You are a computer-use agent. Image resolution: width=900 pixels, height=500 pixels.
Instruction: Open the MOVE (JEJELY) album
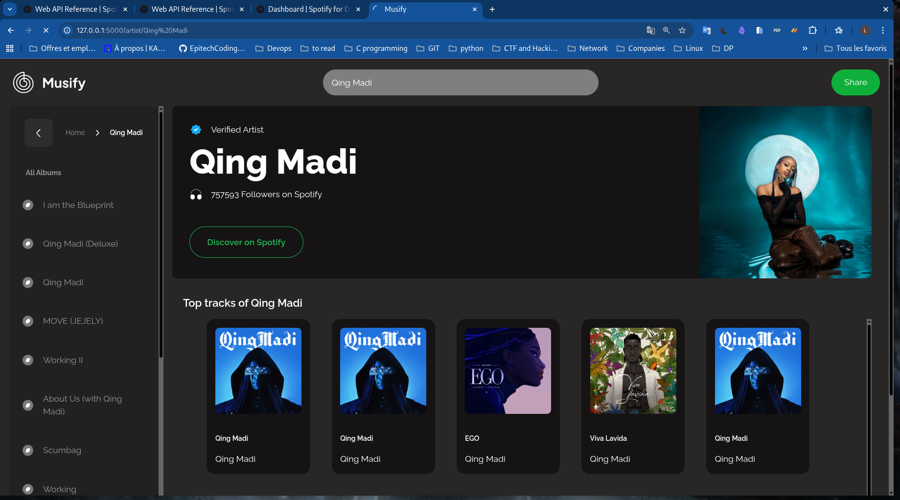click(73, 321)
